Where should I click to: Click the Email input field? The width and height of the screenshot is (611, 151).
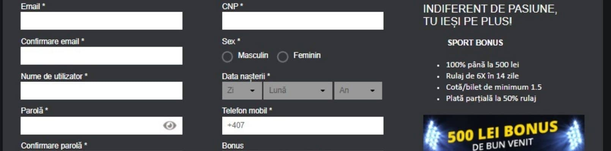click(x=101, y=21)
